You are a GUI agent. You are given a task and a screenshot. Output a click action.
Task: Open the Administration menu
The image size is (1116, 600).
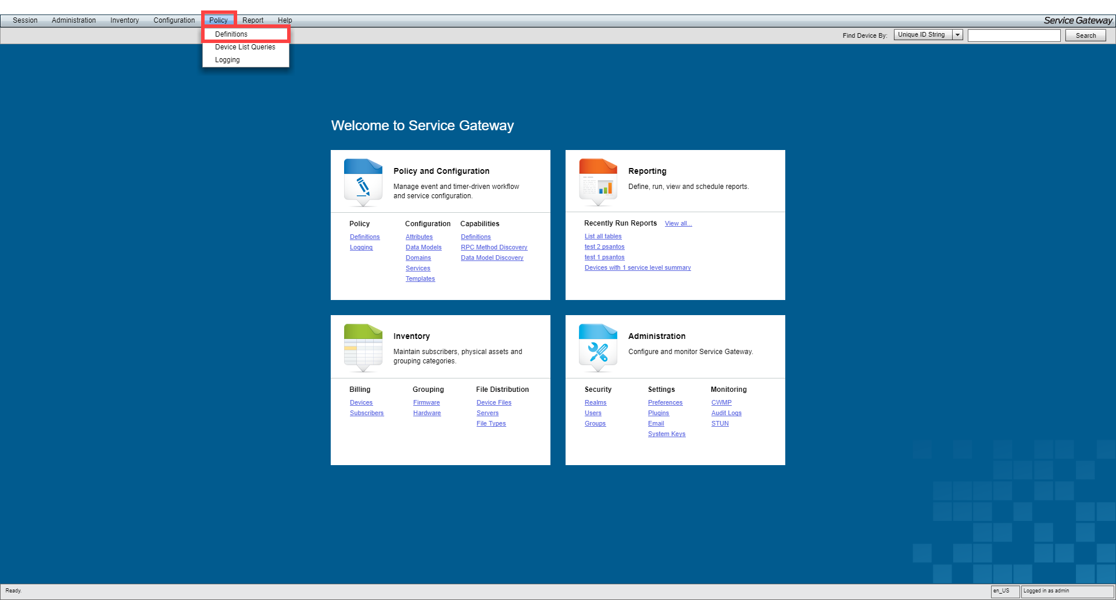point(74,20)
